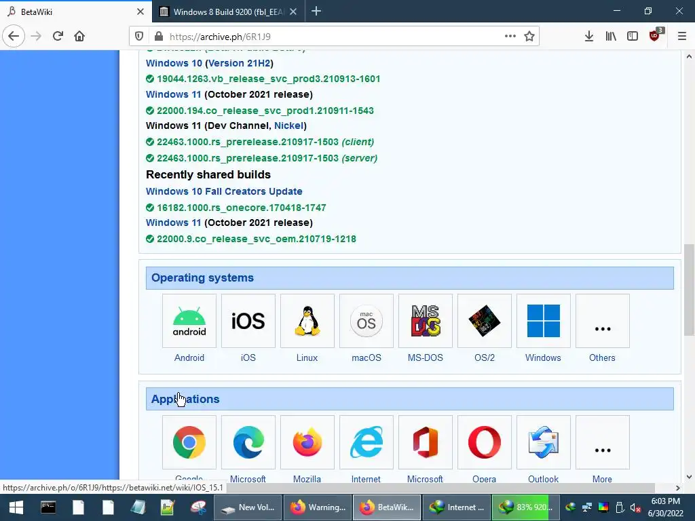The width and height of the screenshot is (695, 521).
Task: Open build 22463.1000 rs_prerelease server link
Action: [x=267, y=158]
